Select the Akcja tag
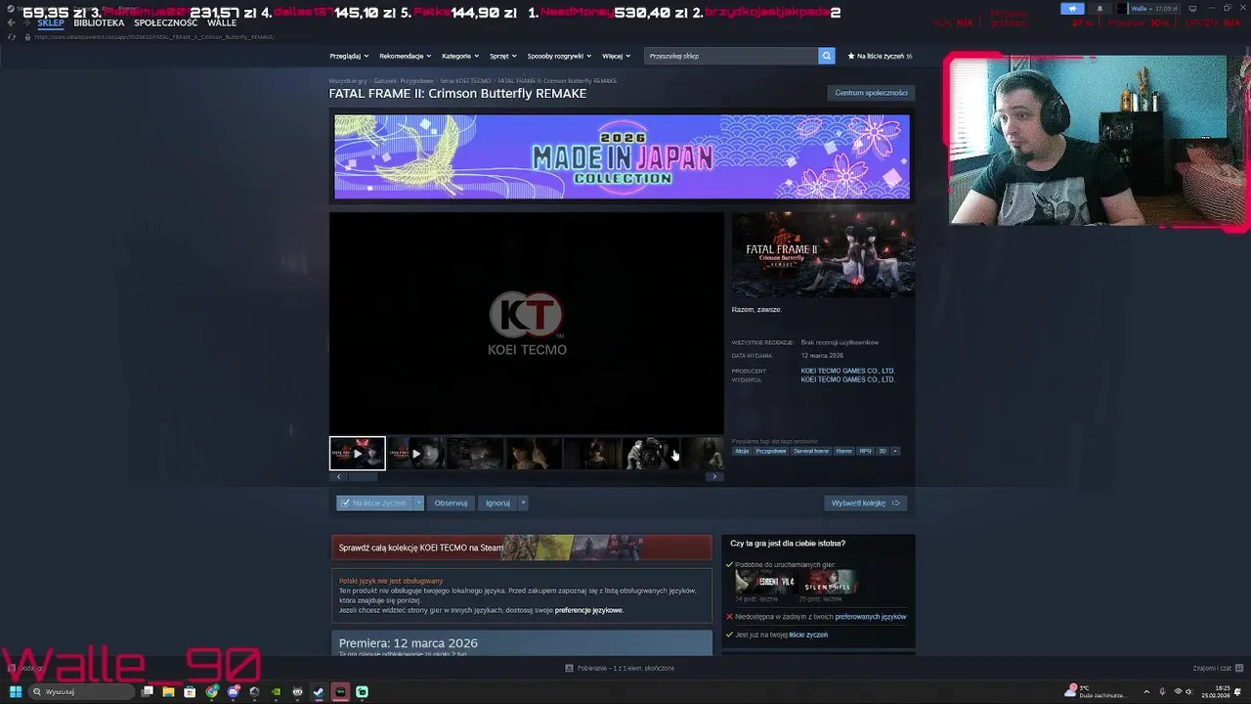Screen dimensions: 1251x704 tap(742, 451)
